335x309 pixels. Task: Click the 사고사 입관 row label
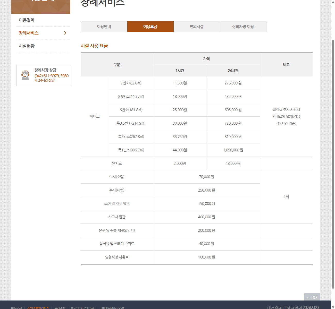pos(117,217)
